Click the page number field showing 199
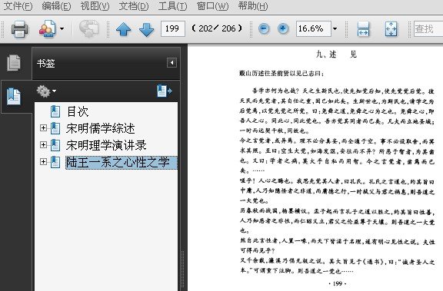This screenshot has width=443, height=291. pos(173,28)
